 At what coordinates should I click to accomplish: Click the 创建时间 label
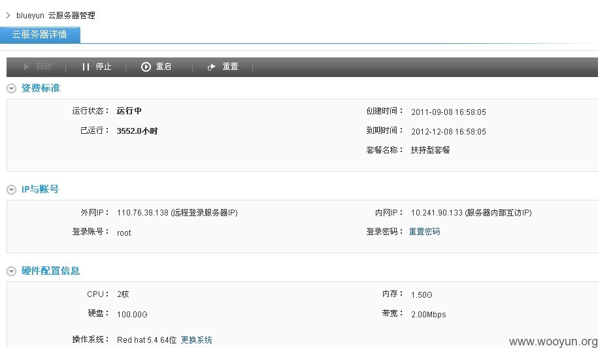pyautogui.click(x=384, y=111)
